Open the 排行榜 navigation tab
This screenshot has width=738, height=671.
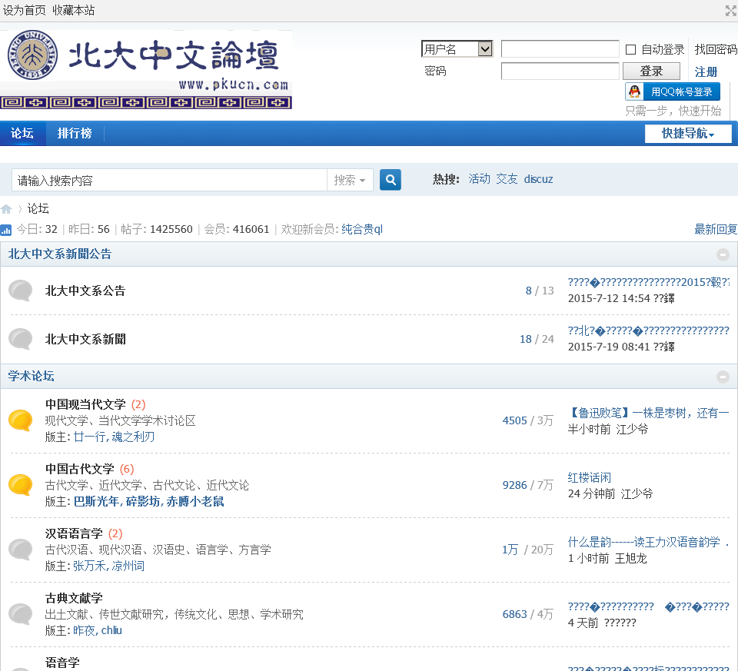(x=75, y=133)
